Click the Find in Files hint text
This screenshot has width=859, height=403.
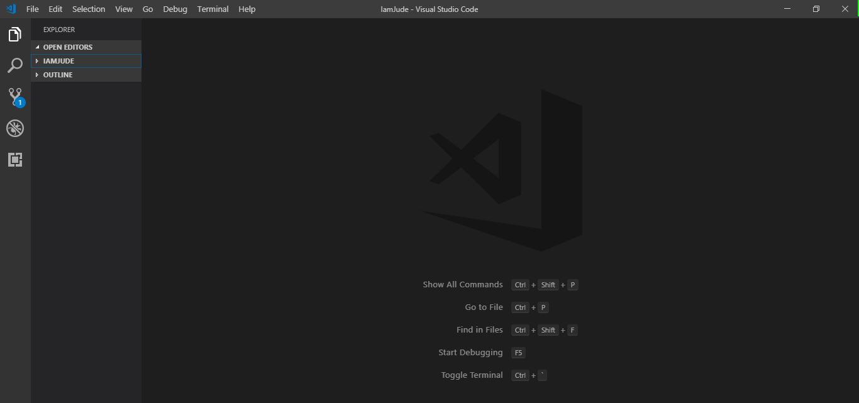point(480,330)
